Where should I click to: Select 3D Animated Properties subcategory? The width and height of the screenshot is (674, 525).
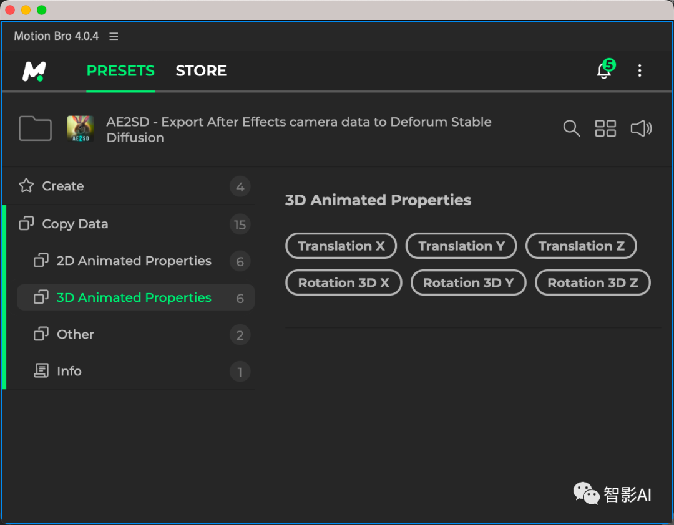coord(135,297)
